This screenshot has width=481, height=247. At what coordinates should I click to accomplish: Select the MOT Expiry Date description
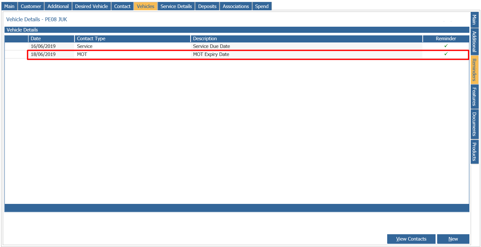tap(307, 54)
